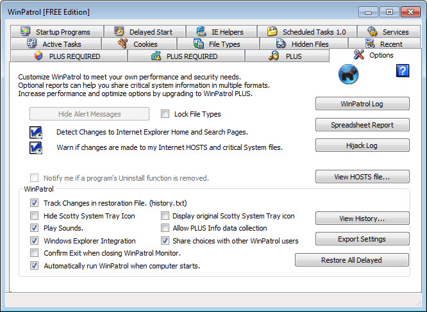Disable the Play Sounds checkbox

(35, 228)
